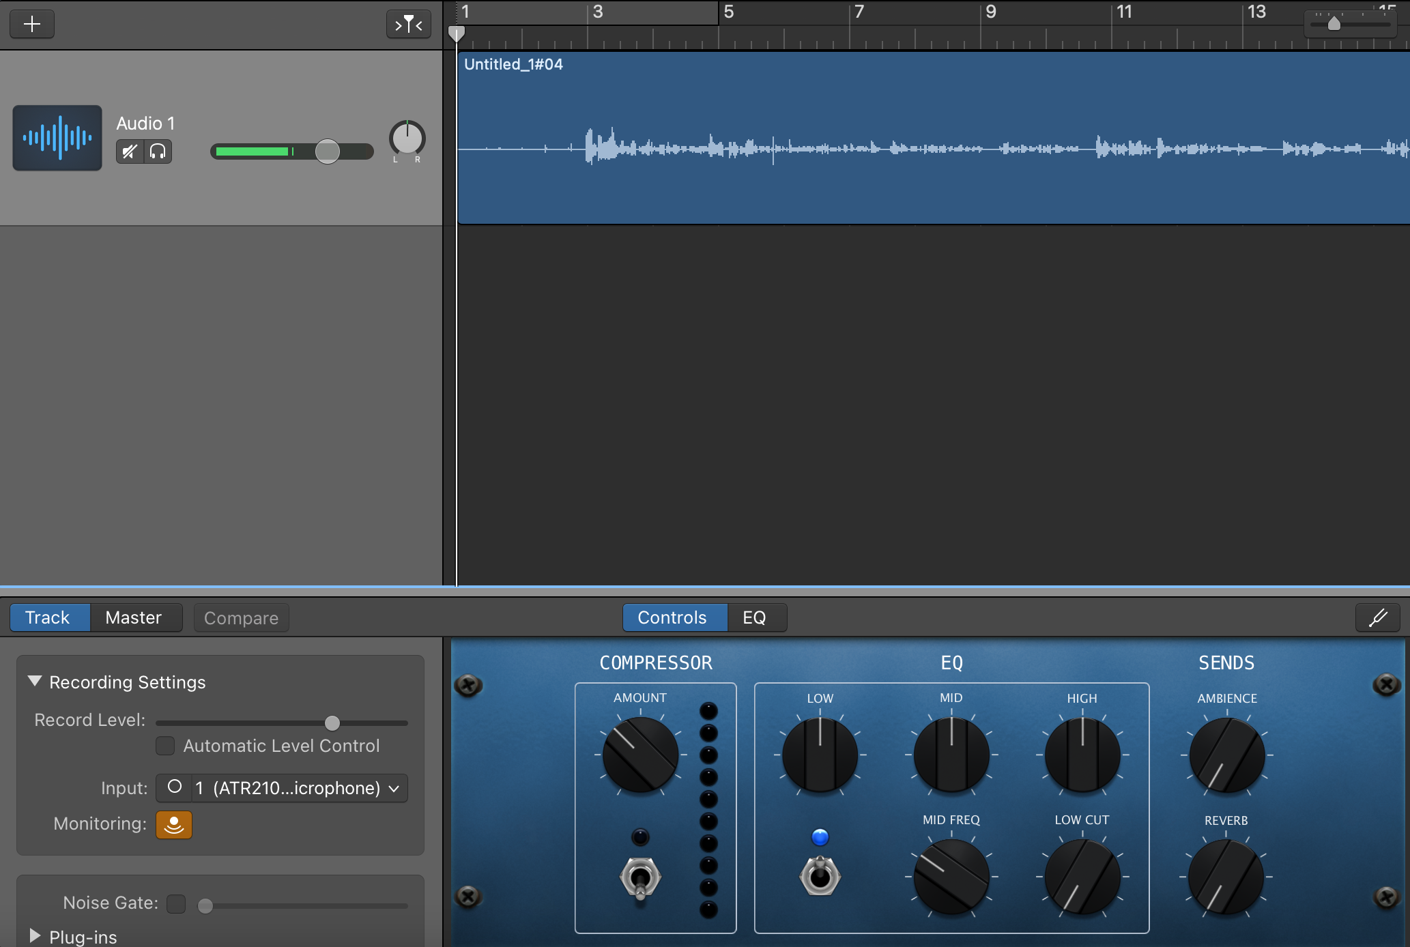Click the playhead marker at bar 1

pyautogui.click(x=457, y=33)
